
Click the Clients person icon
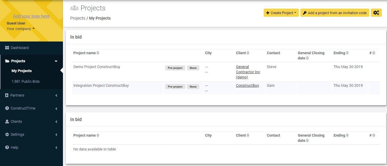pos(7,122)
